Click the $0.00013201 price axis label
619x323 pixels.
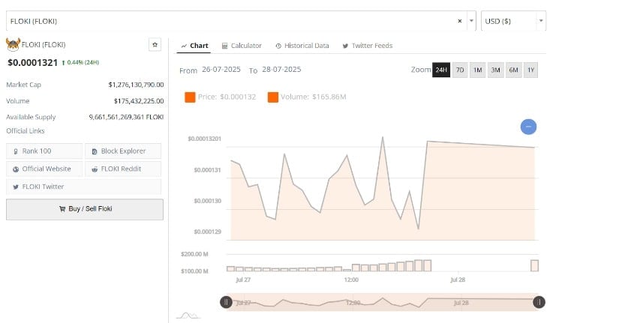click(x=205, y=139)
